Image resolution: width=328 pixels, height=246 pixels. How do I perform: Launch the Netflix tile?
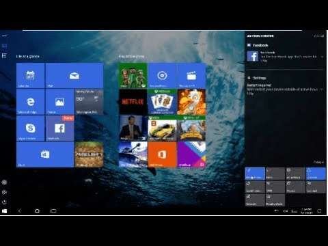[133, 102]
